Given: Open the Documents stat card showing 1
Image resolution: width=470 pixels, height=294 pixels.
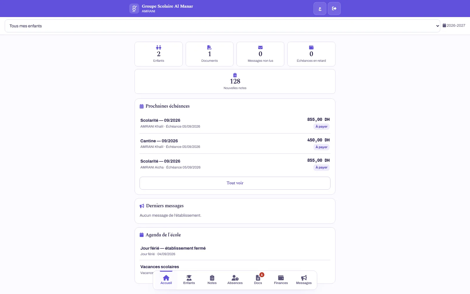Looking at the screenshot, I should tap(209, 54).
